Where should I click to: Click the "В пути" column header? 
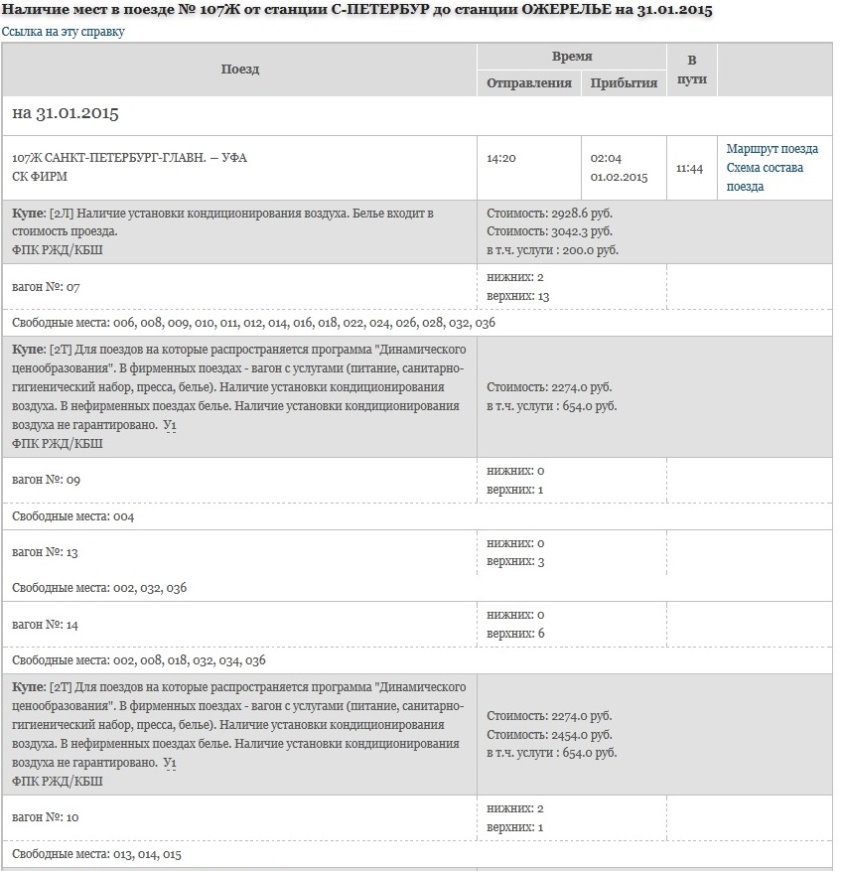pos(691,70)
